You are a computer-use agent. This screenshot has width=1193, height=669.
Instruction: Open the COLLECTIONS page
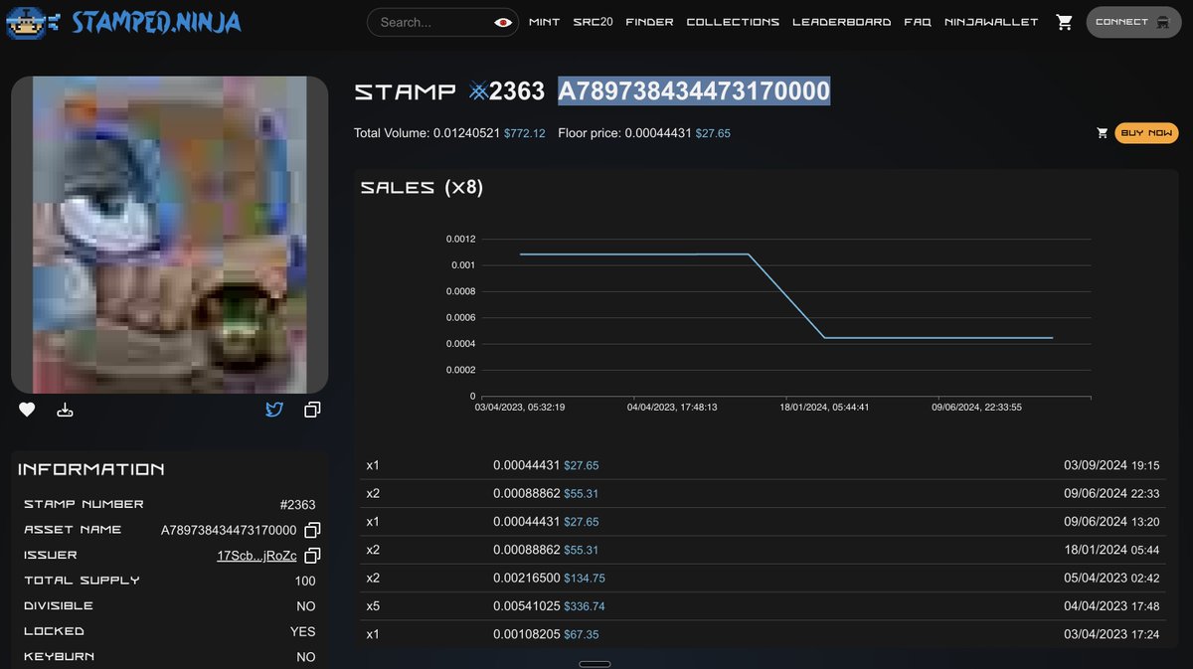click(733, 21)
